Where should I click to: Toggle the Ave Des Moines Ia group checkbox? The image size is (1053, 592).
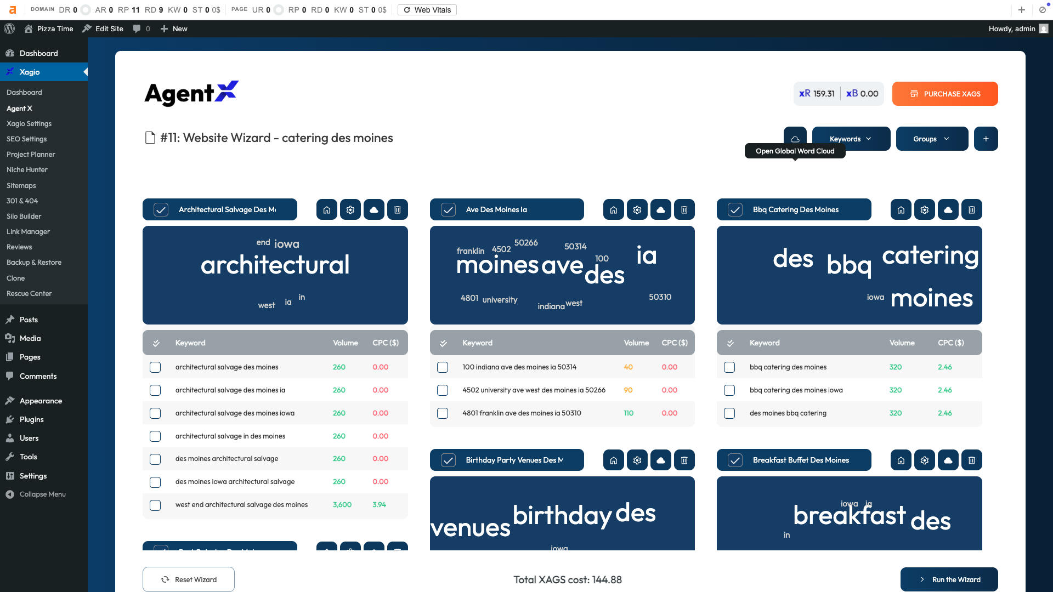(448, 209)
